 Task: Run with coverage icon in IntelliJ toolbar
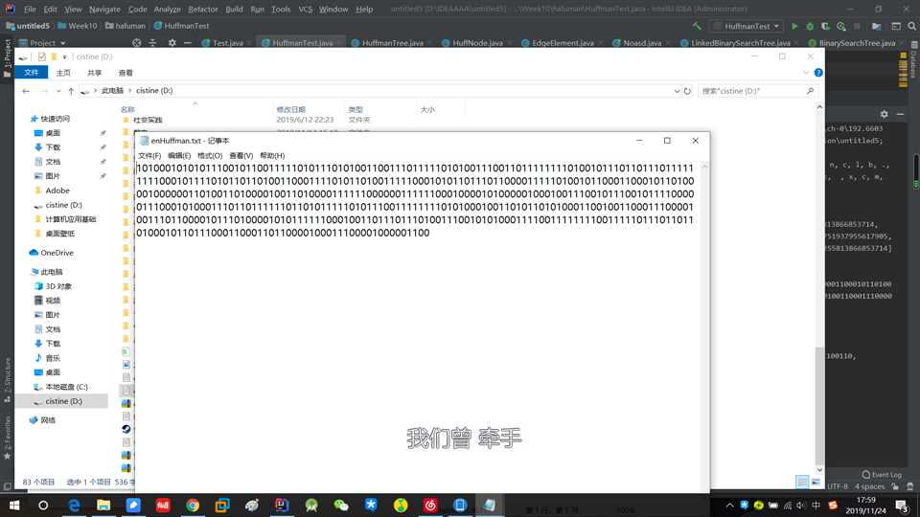[825, 27]
